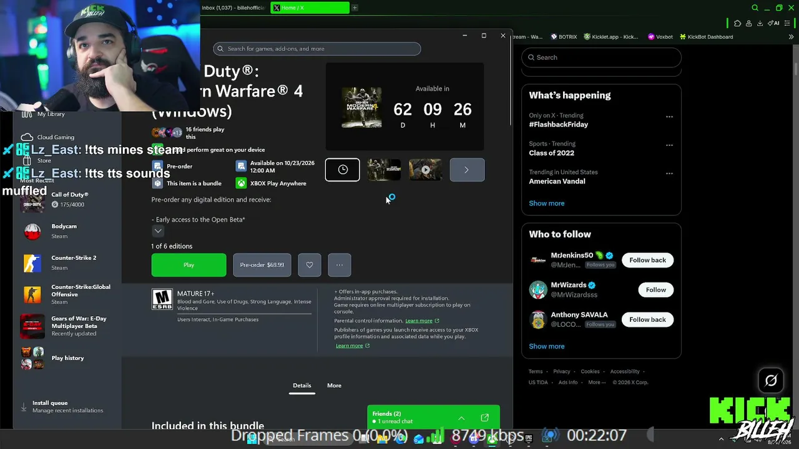Open X Accessibility footer link
799x449 pixels.
coord(625,372)
